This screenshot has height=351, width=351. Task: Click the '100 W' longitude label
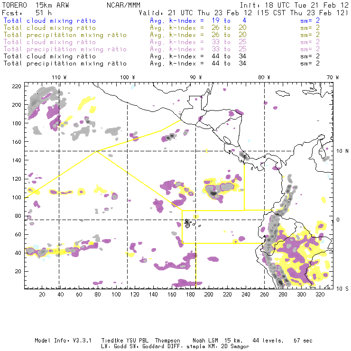(x=128, y=77)
